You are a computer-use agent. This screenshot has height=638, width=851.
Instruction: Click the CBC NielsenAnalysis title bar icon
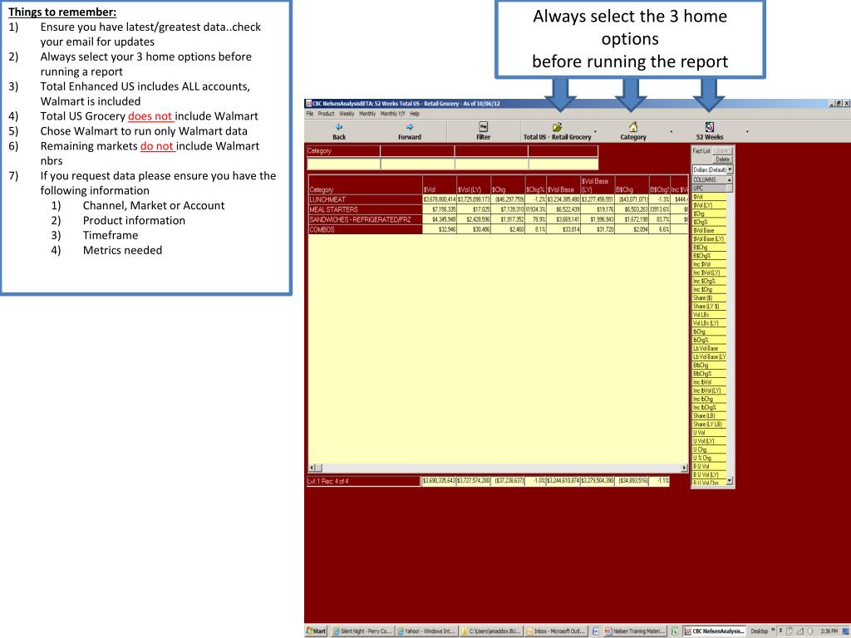pos(309,103)
